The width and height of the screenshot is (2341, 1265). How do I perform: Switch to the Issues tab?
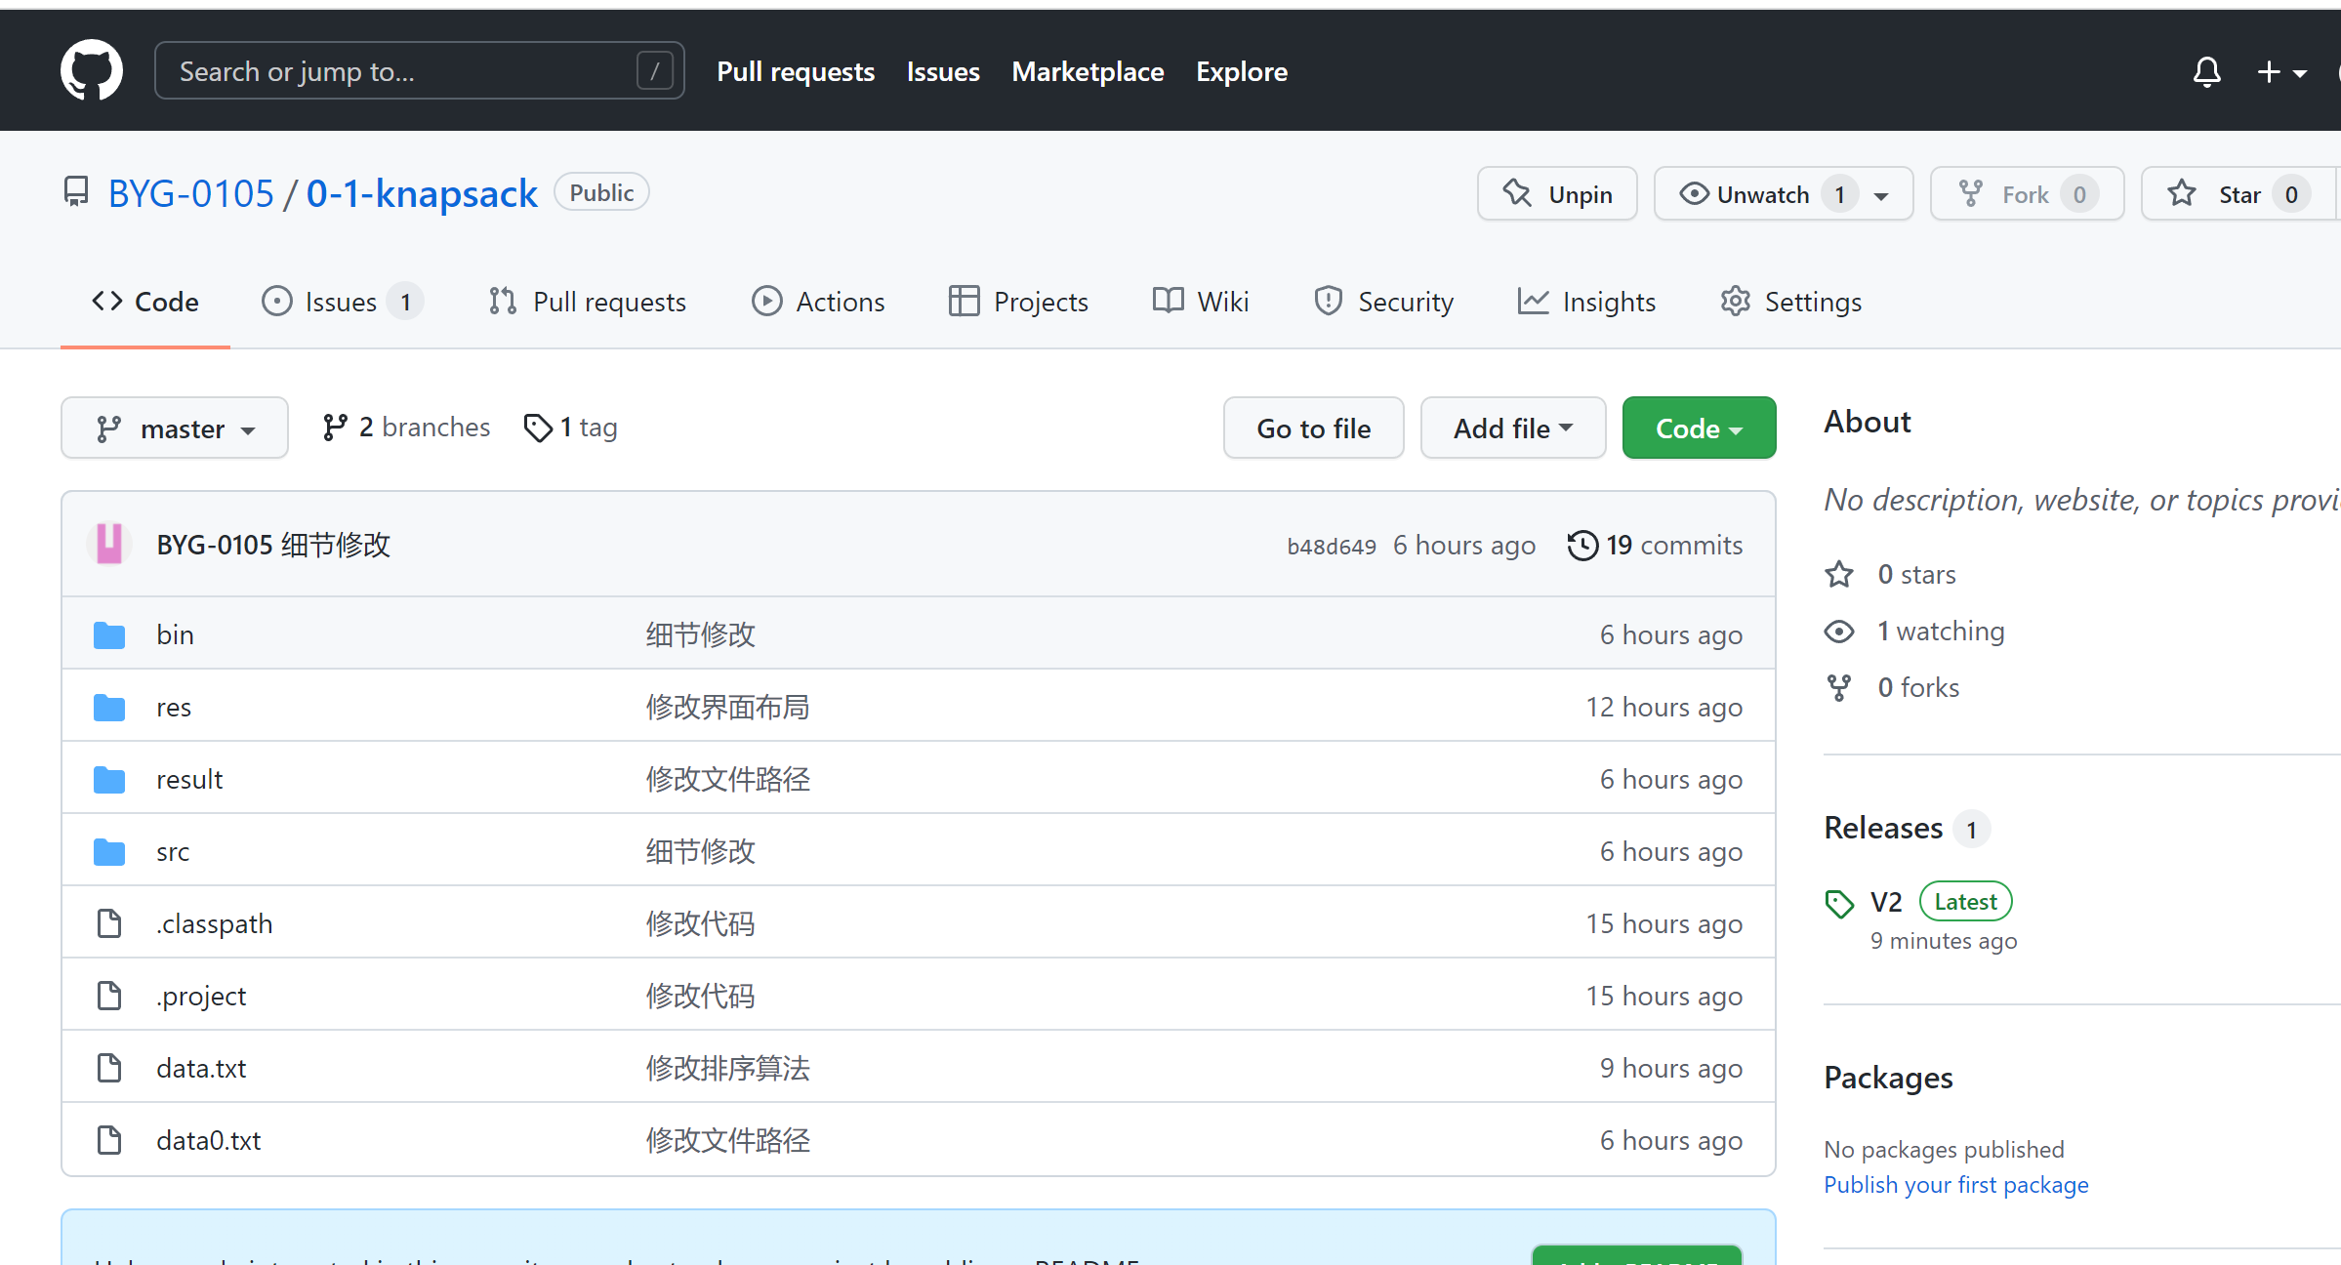[x=341, y=302]
